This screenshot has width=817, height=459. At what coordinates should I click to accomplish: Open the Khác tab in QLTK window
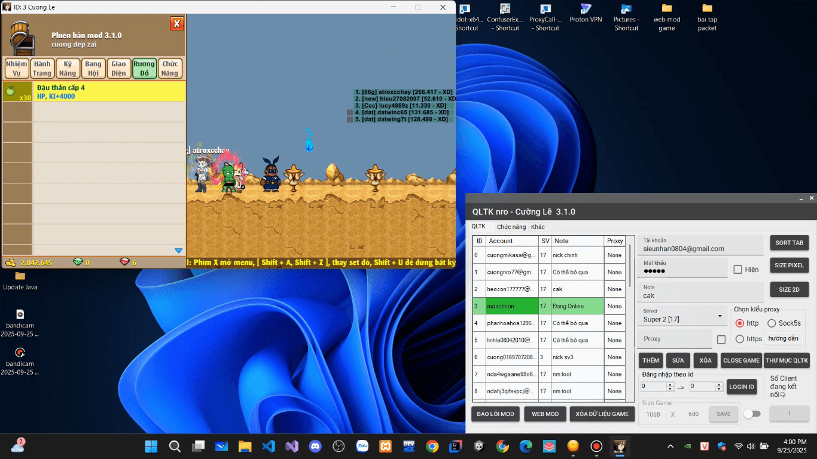coord(538,227)
